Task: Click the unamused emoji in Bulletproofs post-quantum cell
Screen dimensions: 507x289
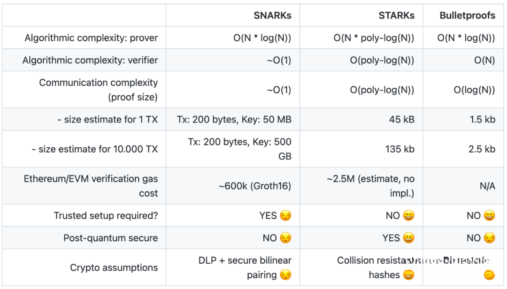Action: 489,238
